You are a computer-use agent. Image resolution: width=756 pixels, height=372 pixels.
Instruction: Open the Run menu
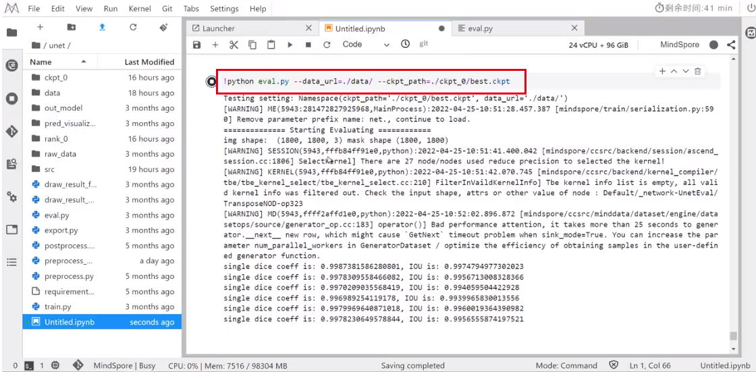point(111,9)
